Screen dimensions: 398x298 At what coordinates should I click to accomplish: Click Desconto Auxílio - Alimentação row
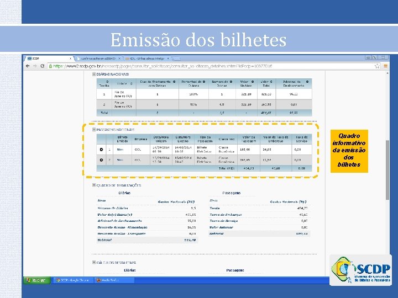tap(146, 227)
